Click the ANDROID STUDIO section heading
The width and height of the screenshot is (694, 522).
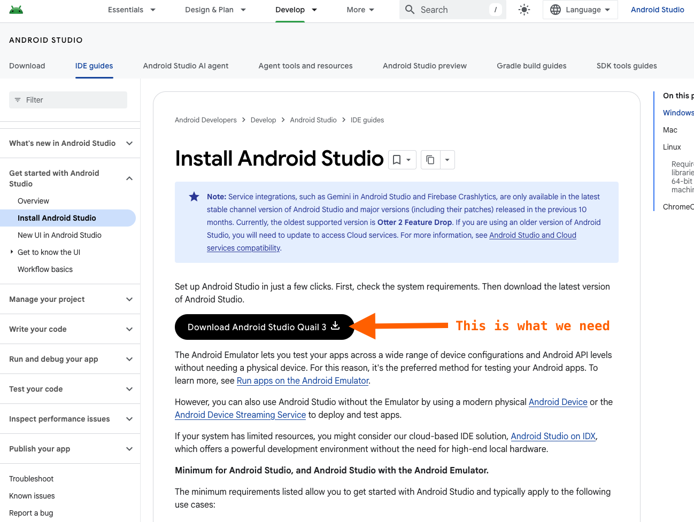pos(46,40)
